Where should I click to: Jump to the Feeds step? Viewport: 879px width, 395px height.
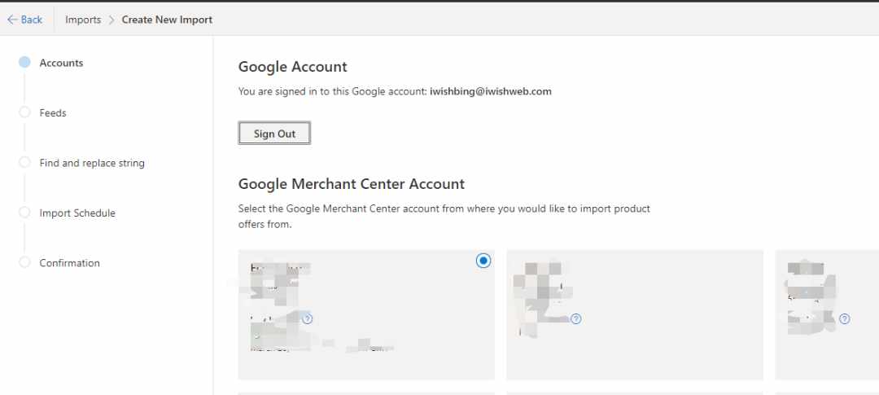(x=53, y=112)
